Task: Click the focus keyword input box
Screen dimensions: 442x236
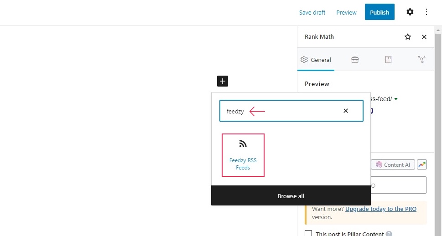Action: pos(399,185)
